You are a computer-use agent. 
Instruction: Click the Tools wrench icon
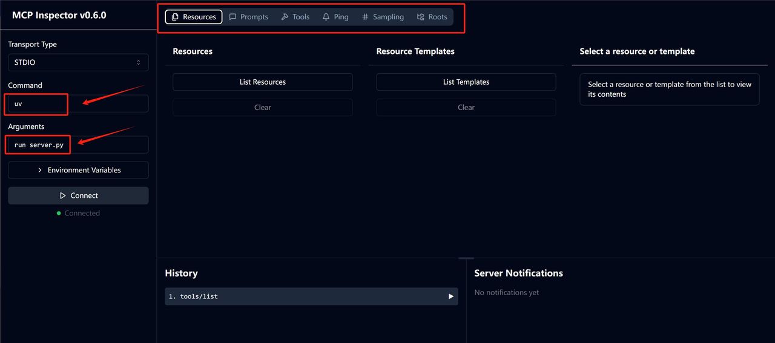(x=285, y=17)
